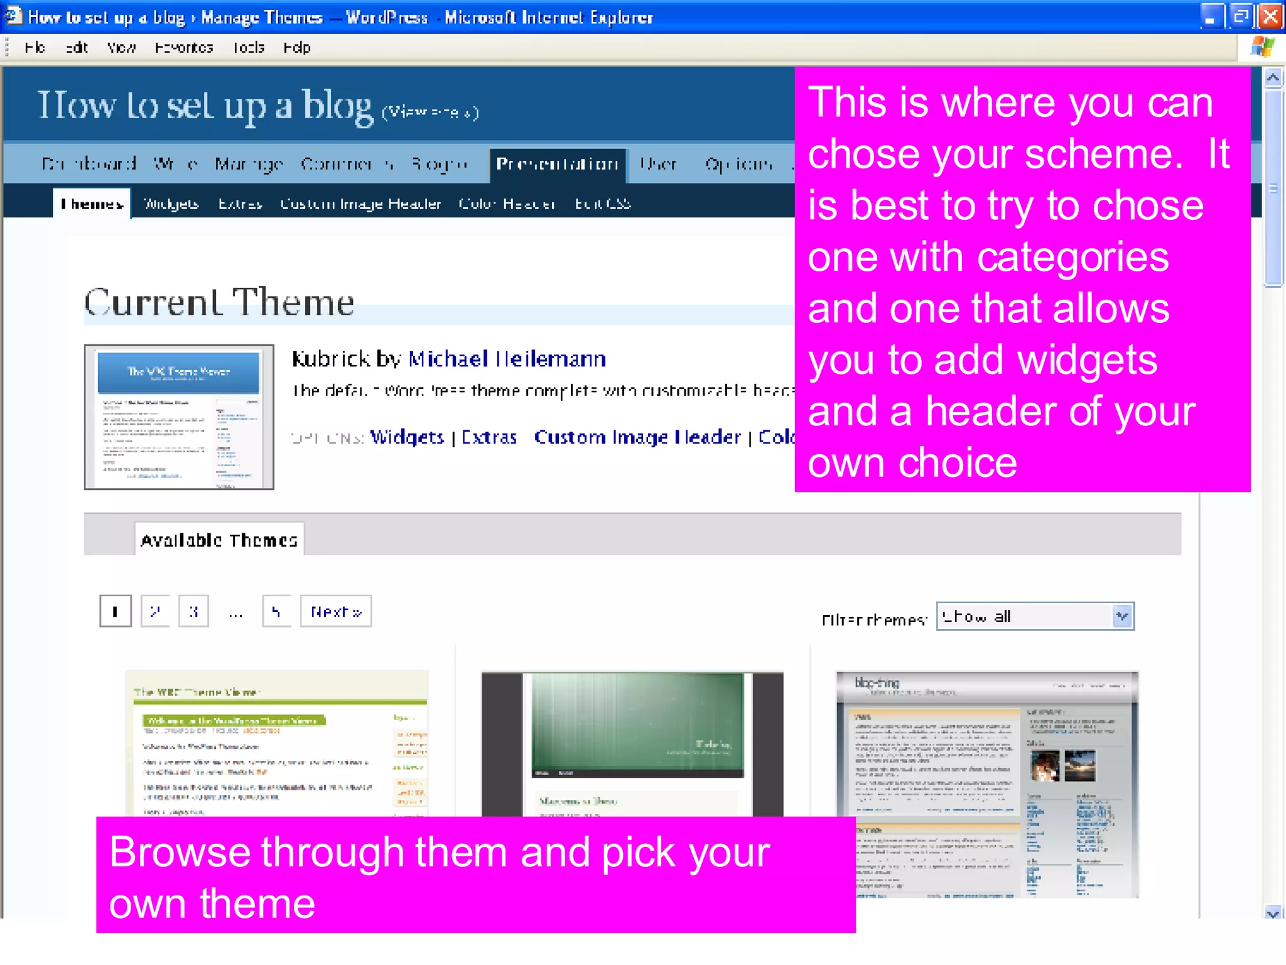Open the Users tab
This screenshot has height=965, width=1286.
658,163
